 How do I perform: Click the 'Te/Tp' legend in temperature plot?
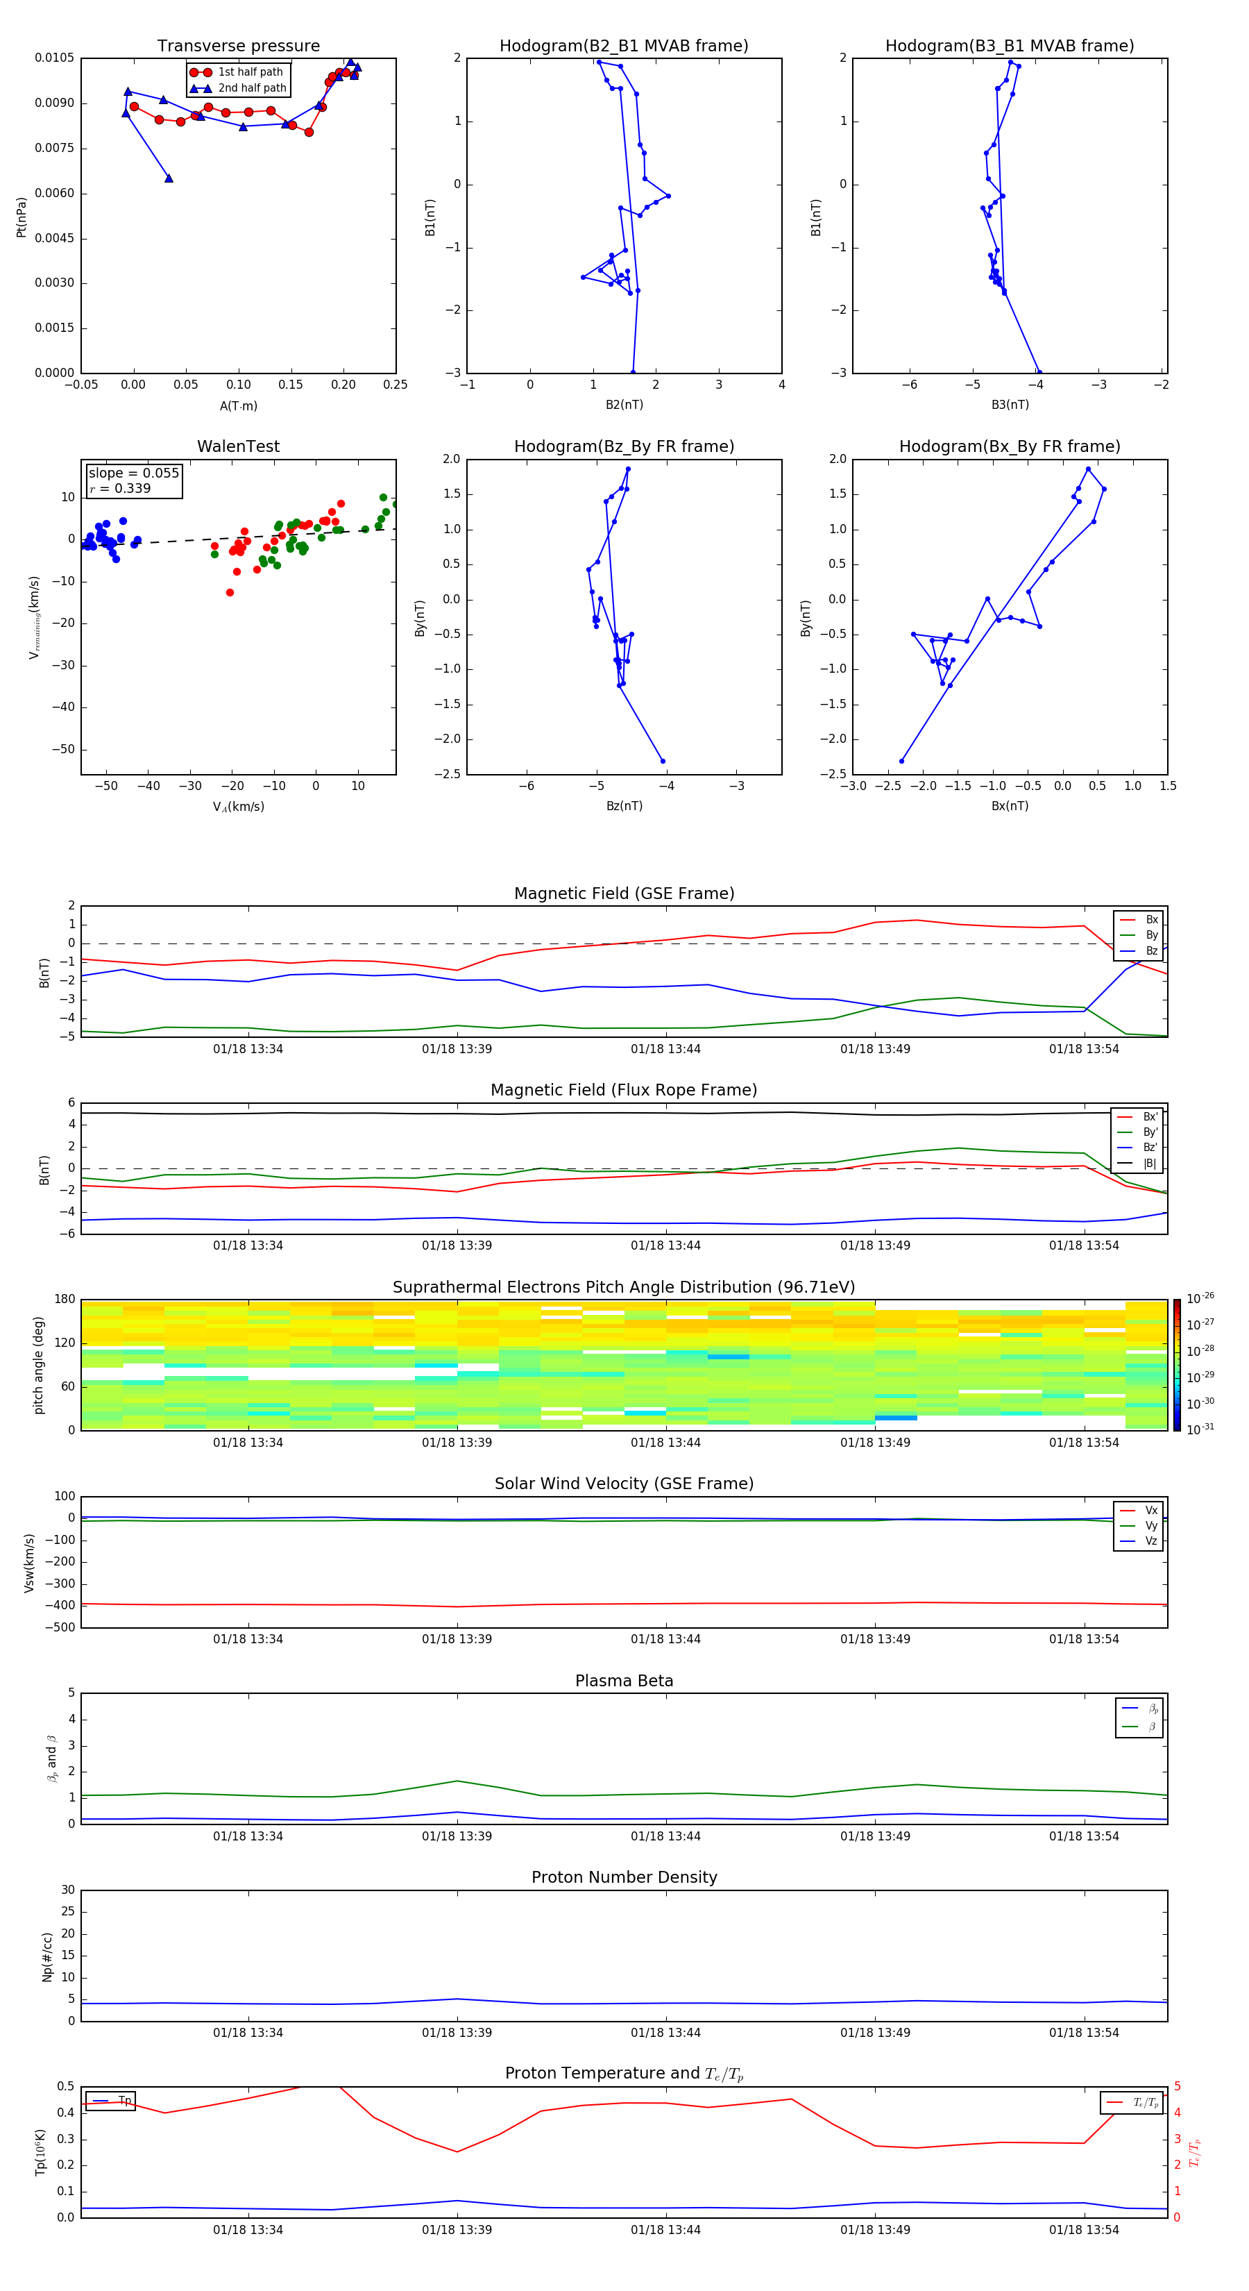(1132, 2102)
